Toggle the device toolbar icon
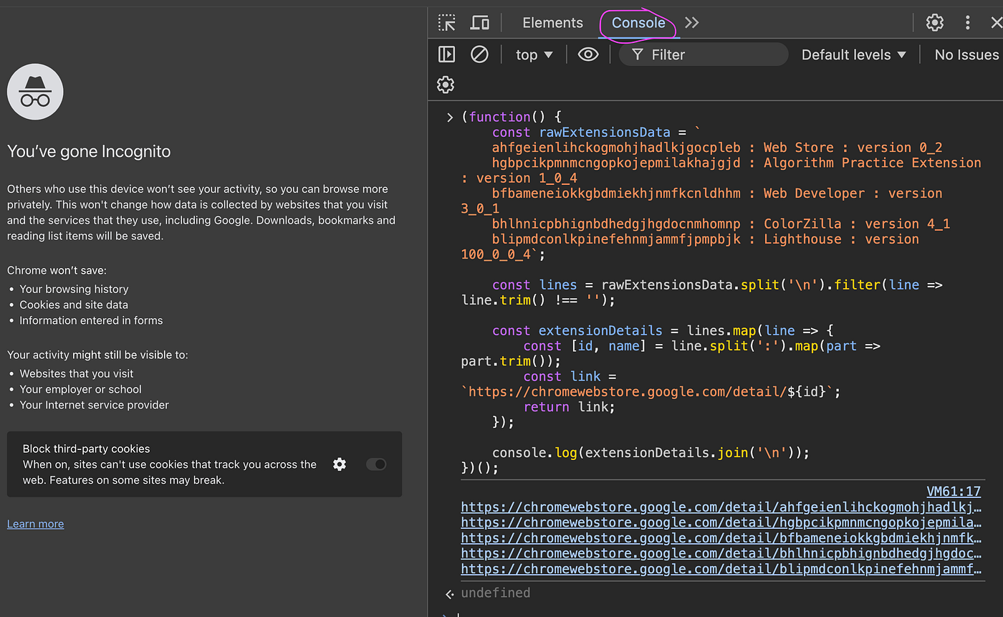 (480, 23)
